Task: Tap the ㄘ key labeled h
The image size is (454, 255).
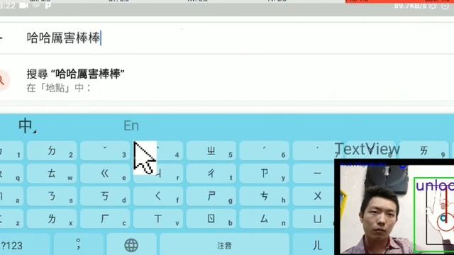Action: click(265, 196)
